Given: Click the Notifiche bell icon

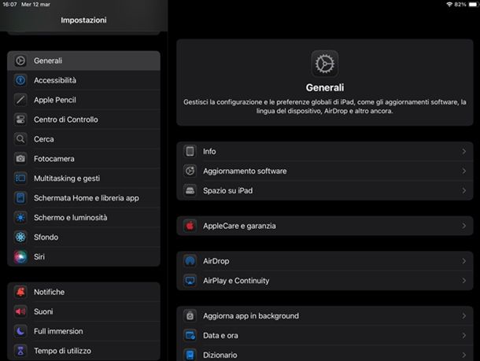Looking at the screenshot, I should pos(20,292).
